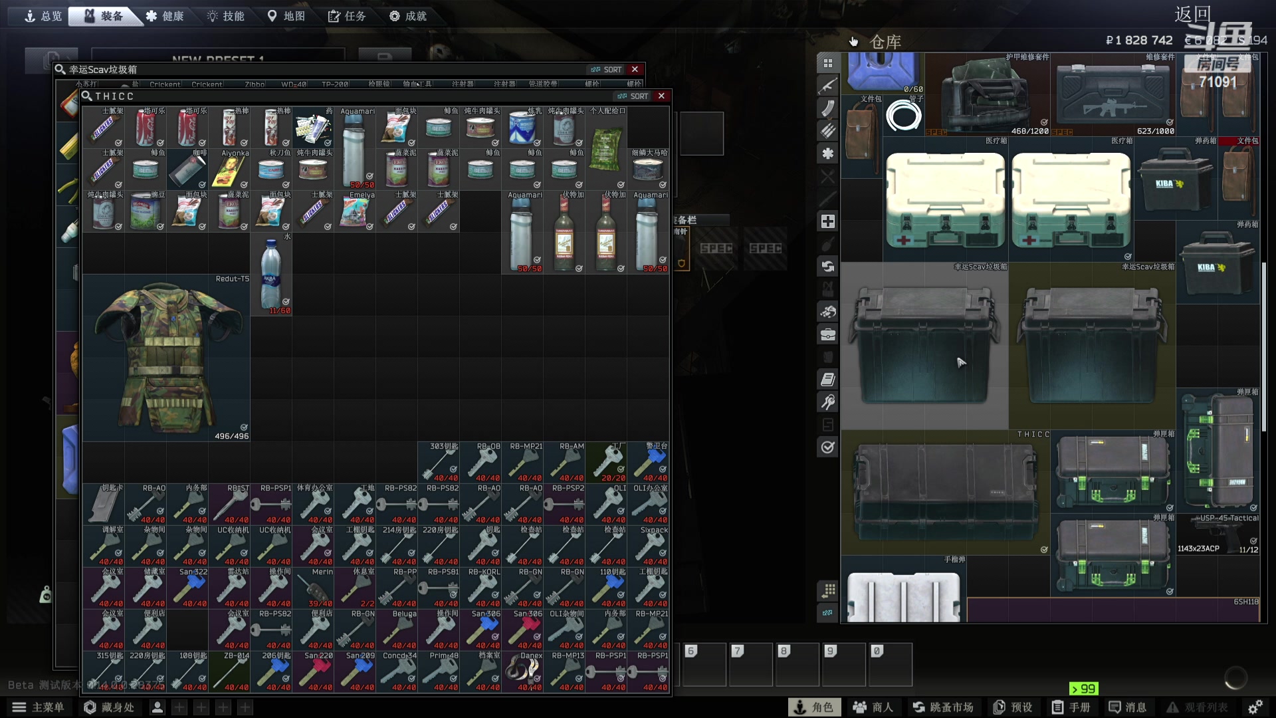Open the 地图 map tab
The image size is (1276, 718).
click(286, 16)
